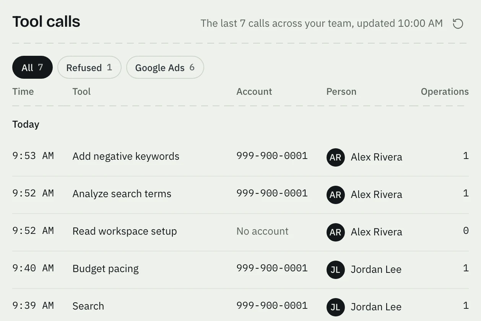Click Alex Rivera in Add negative keywords row
The image size is (481, 321).
tap(377, 157)
